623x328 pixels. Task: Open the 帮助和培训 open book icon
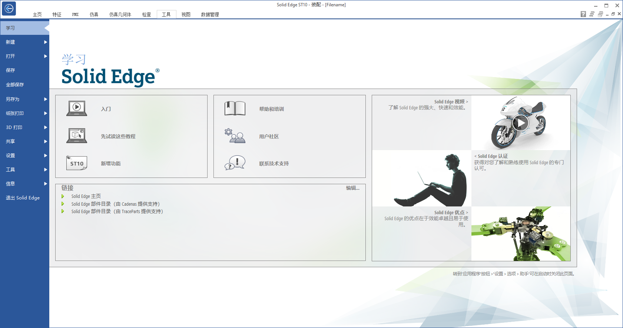[235, 108]
